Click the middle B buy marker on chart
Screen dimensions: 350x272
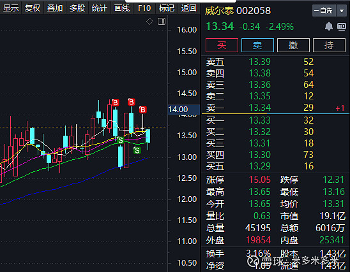(x=132, y=102)
